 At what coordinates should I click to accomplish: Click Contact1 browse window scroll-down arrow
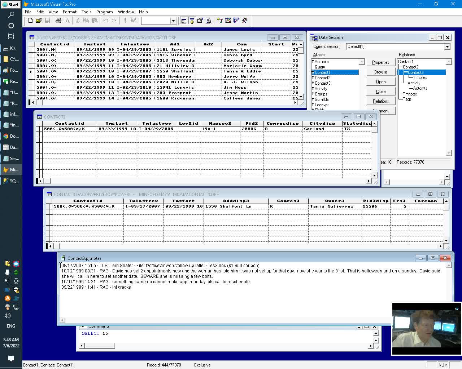pyautogui.click(x=301, y=97)
